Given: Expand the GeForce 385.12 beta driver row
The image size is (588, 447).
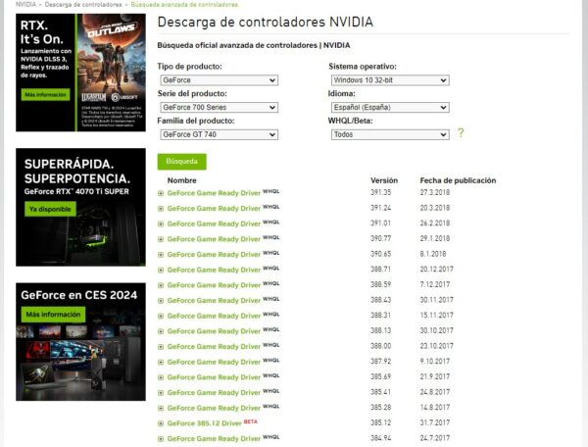Looking at the screenshot, I should [x=161, y=424].
